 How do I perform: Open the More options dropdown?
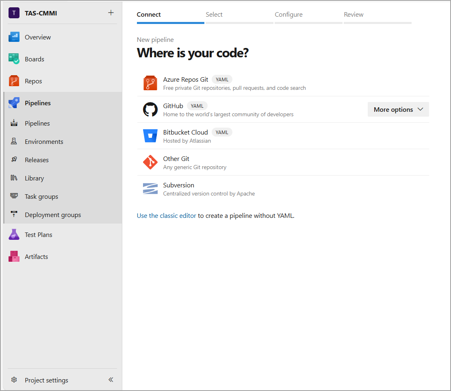point(398,109)
